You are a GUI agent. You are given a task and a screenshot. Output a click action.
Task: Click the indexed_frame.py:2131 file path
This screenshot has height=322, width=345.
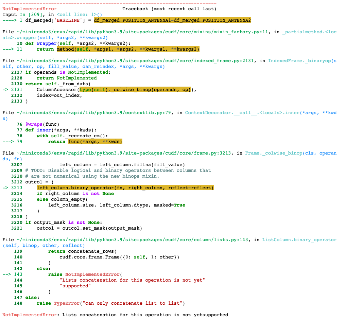135,61
